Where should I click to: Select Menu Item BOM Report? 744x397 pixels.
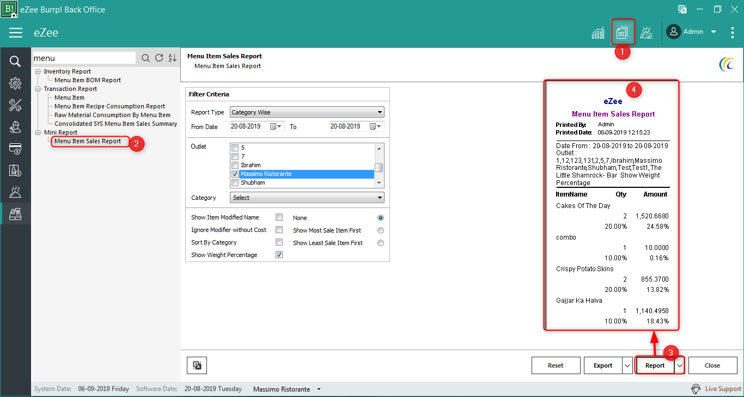click(x=88, y=80)
